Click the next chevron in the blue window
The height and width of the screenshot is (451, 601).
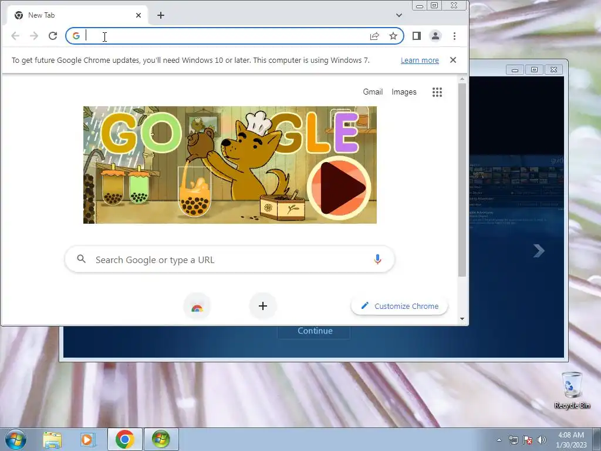click(539, 251)
